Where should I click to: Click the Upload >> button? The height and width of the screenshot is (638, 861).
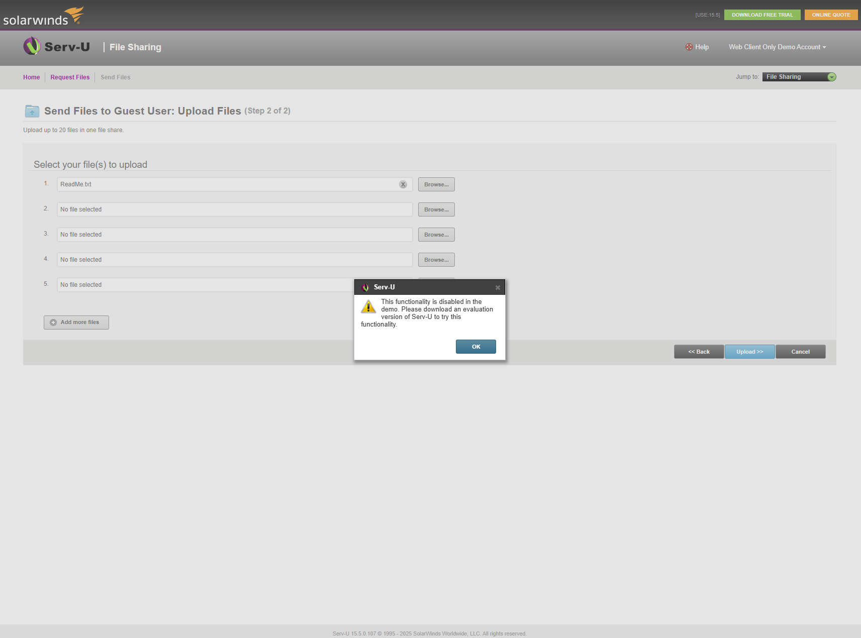(x=750, y=352)
